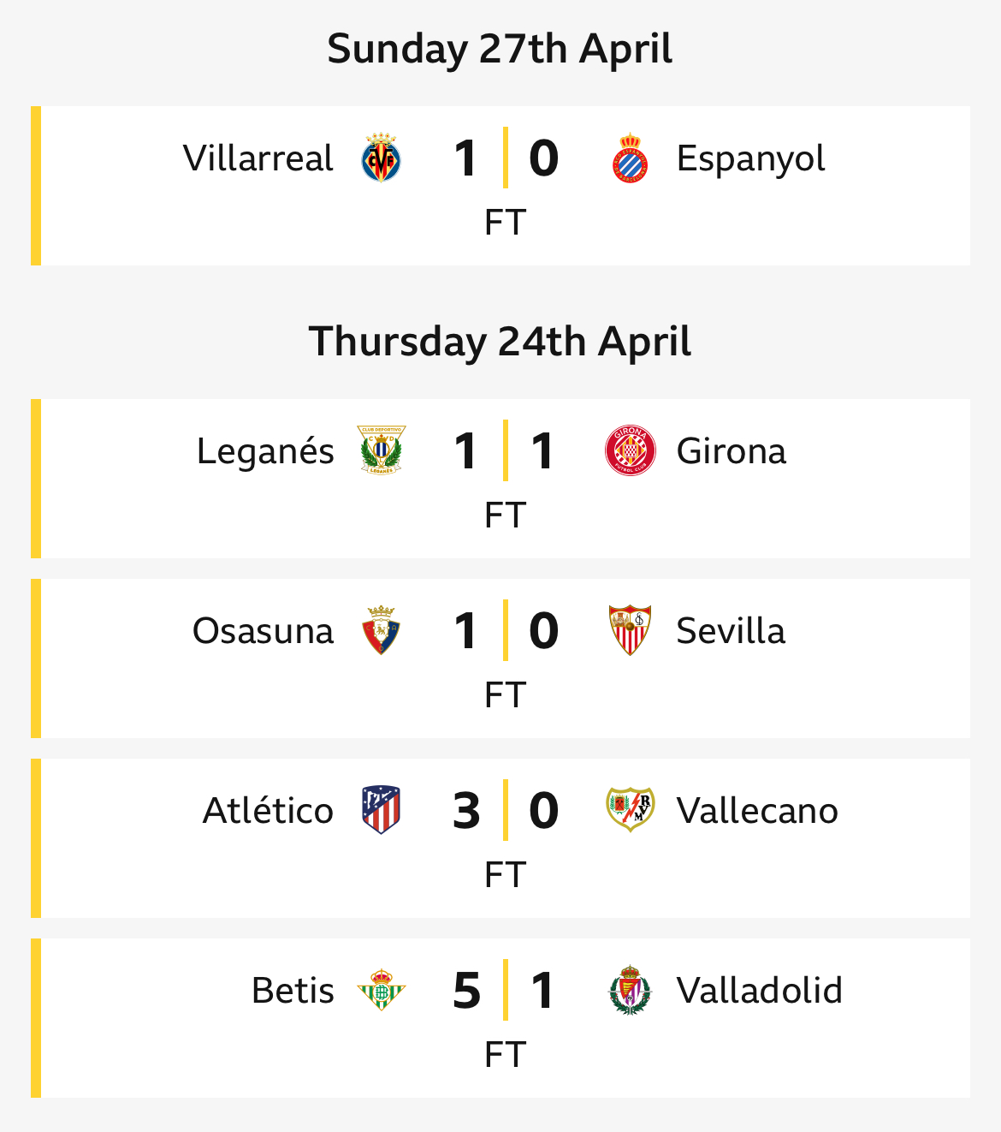Image resolution: width=1001 pixels, height=1132 pixels.
Task: Click the Sunday 27th April heading
Action: (x=500, y=49)
